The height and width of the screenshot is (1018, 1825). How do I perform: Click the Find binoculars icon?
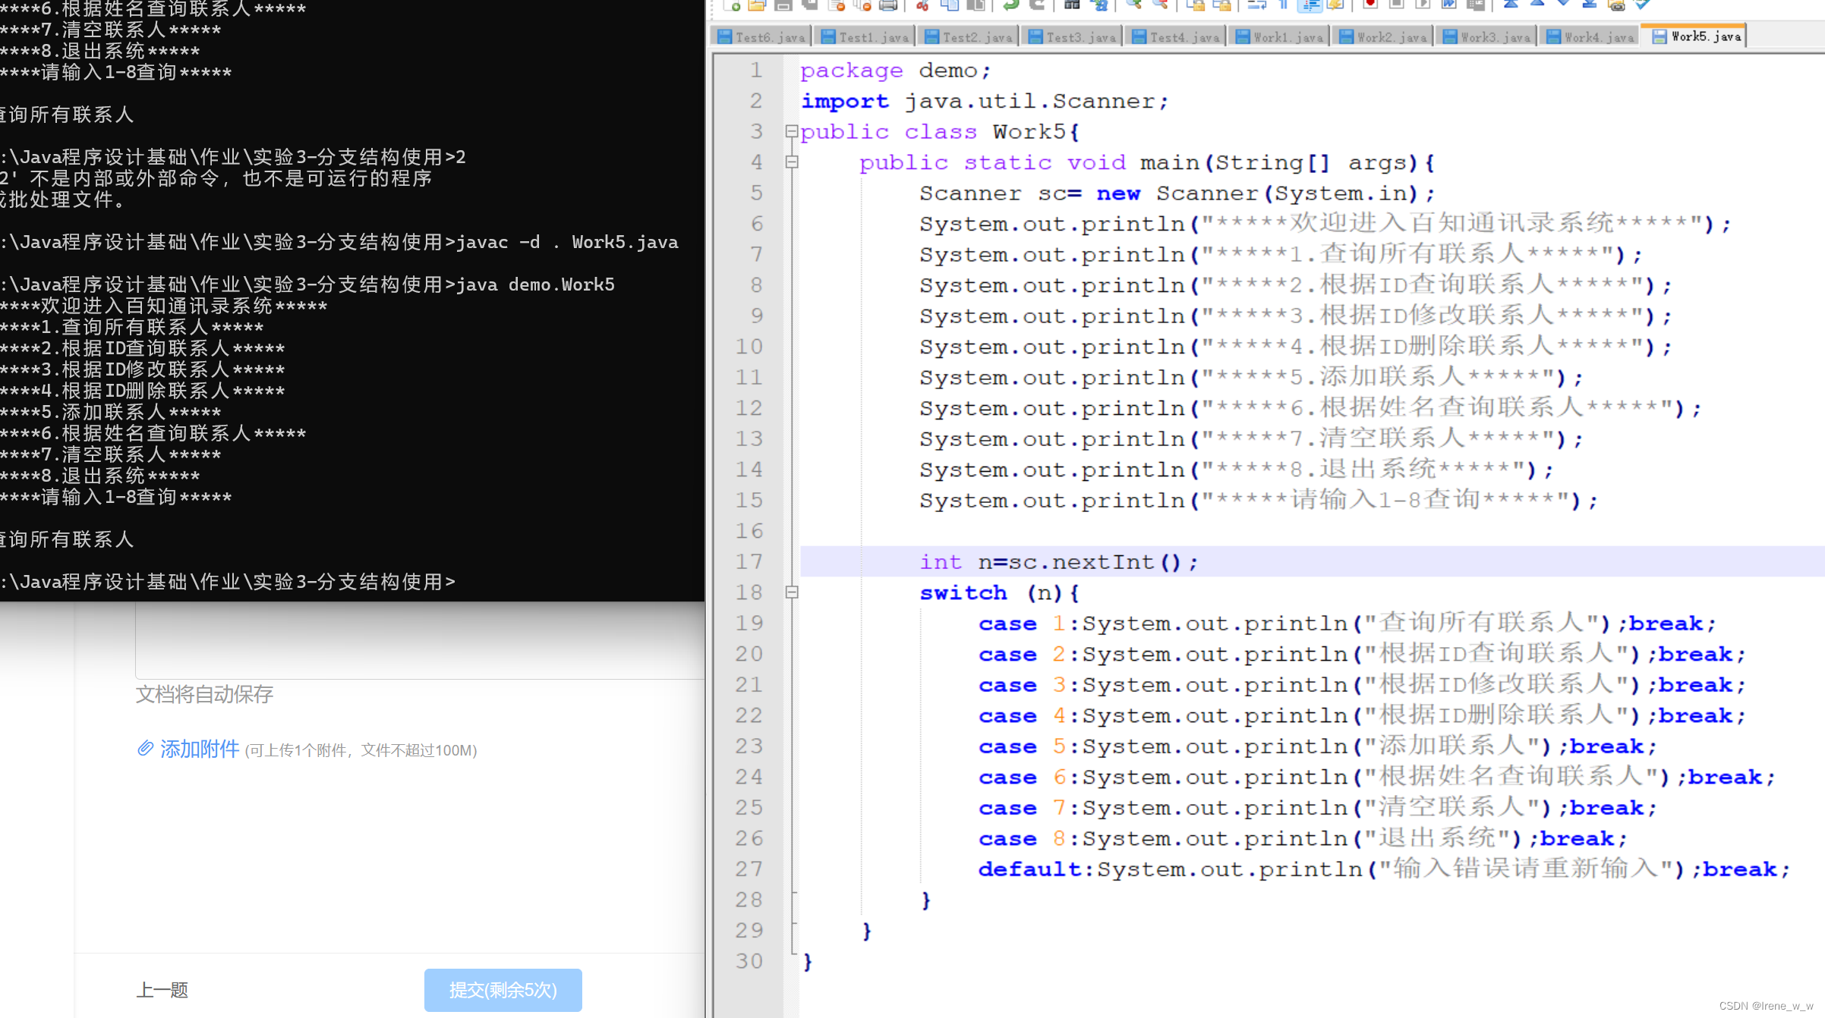tap(1071, 5)
